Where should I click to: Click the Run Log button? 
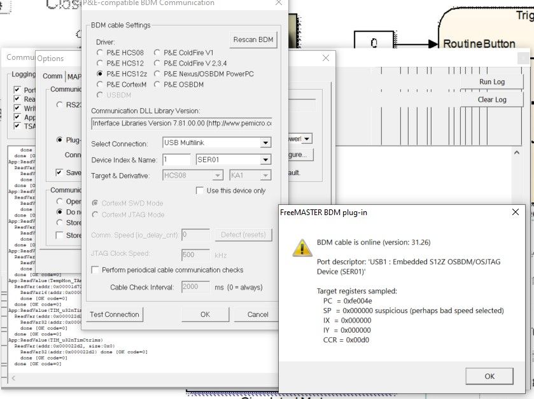click(491, 82)
